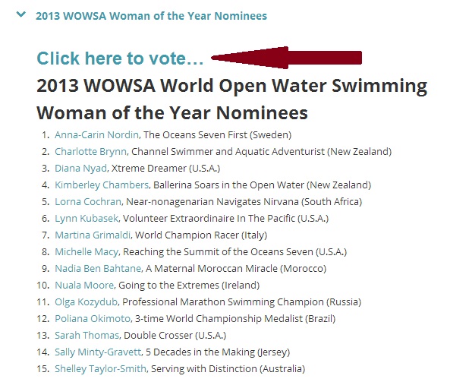The image size is (450, 382).
Task: Click the Woman of the Year Nominees heading
Action: (x=232, y=99)
